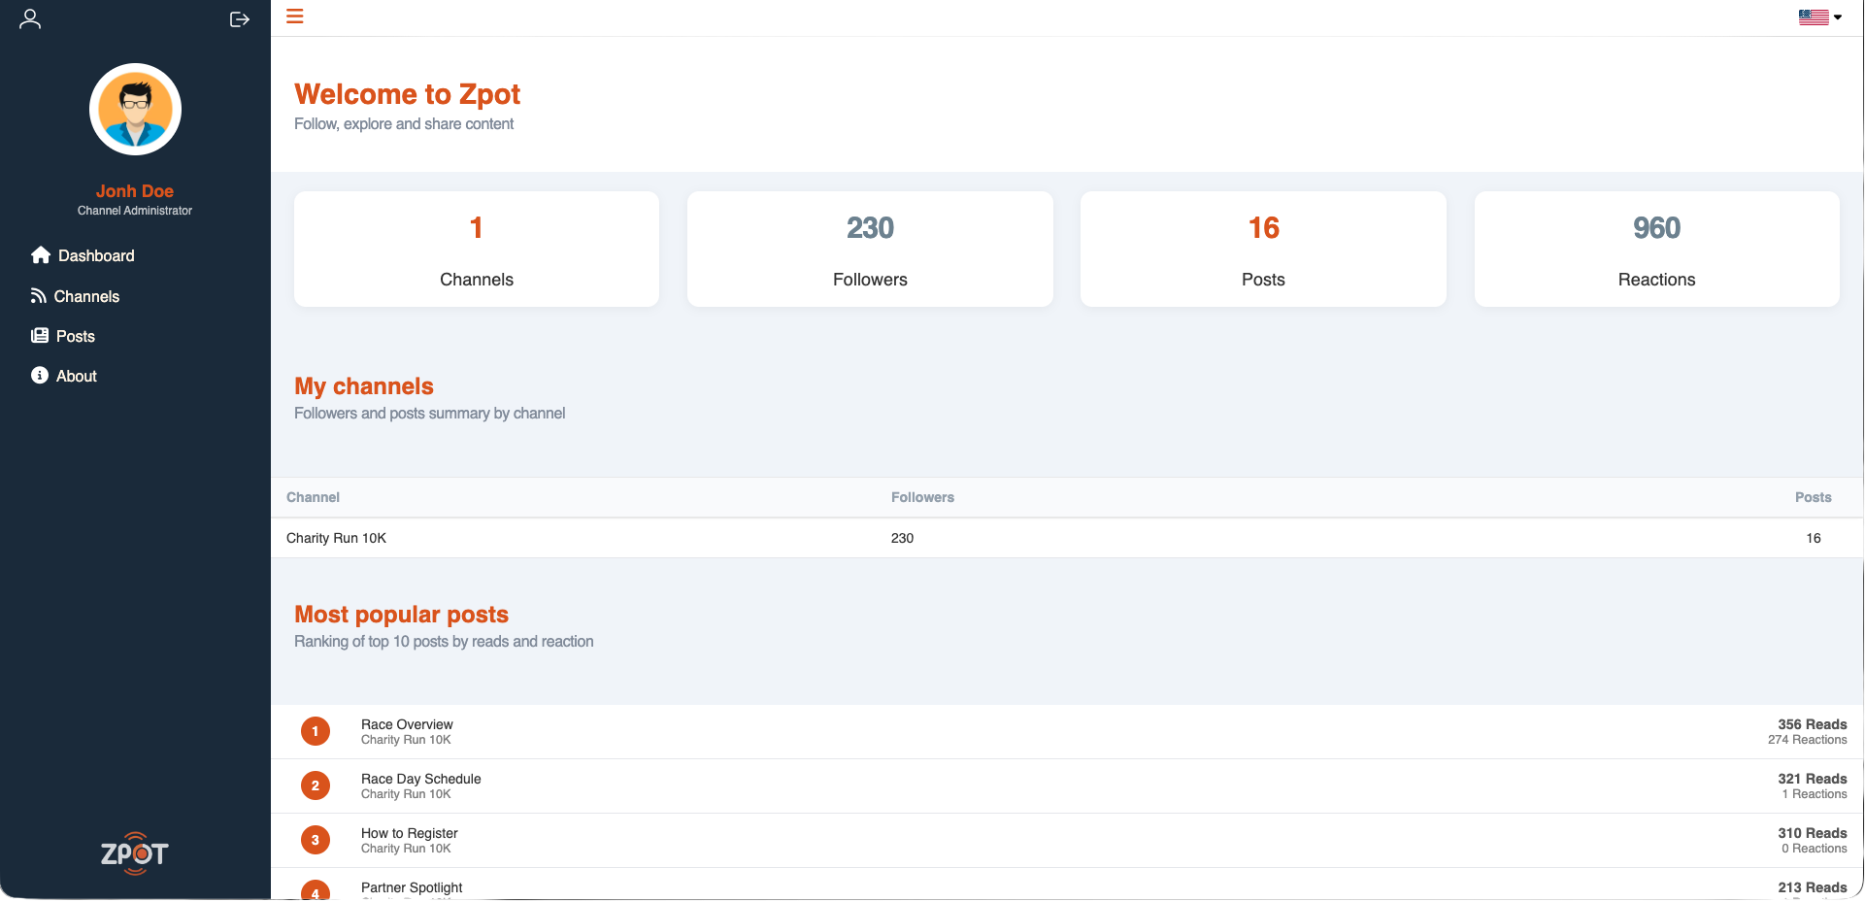Click the logout icon in sidebar header
Viewport: 1865px width, 902px height.
click(x=239, y=19)
